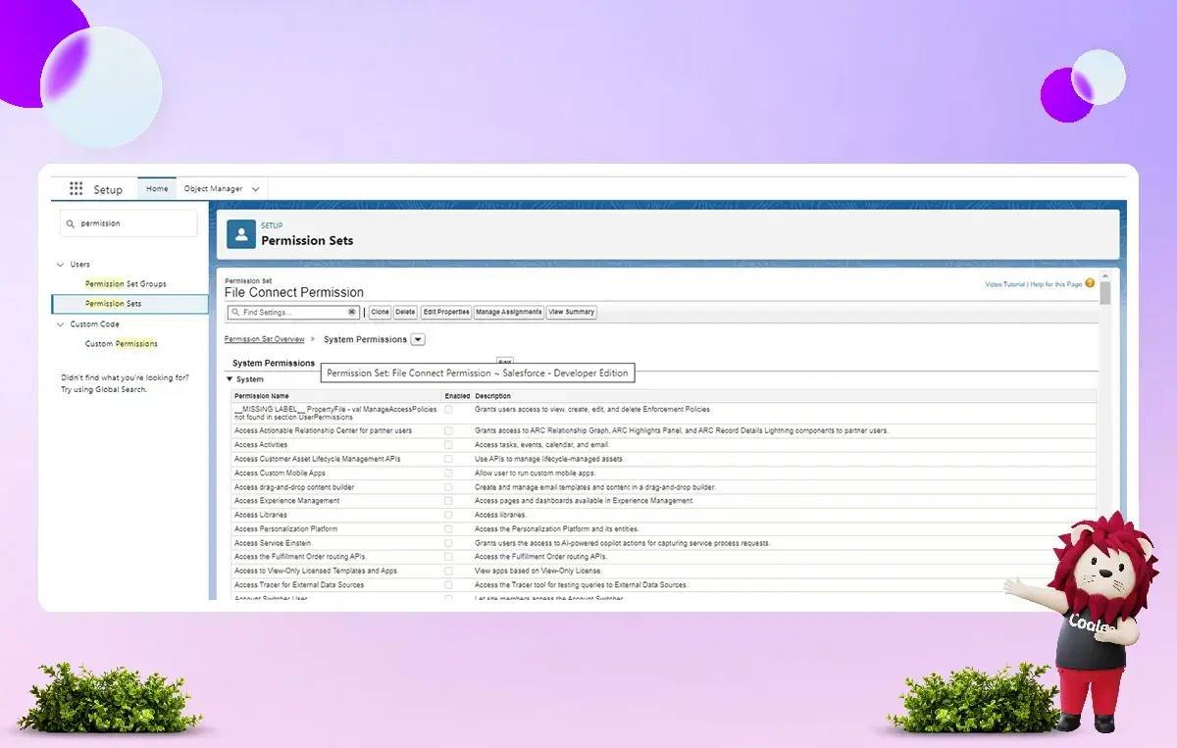Enable Access Experience Management checkbox
This screenshot has width=1177, height=748.
click(448, 501)
